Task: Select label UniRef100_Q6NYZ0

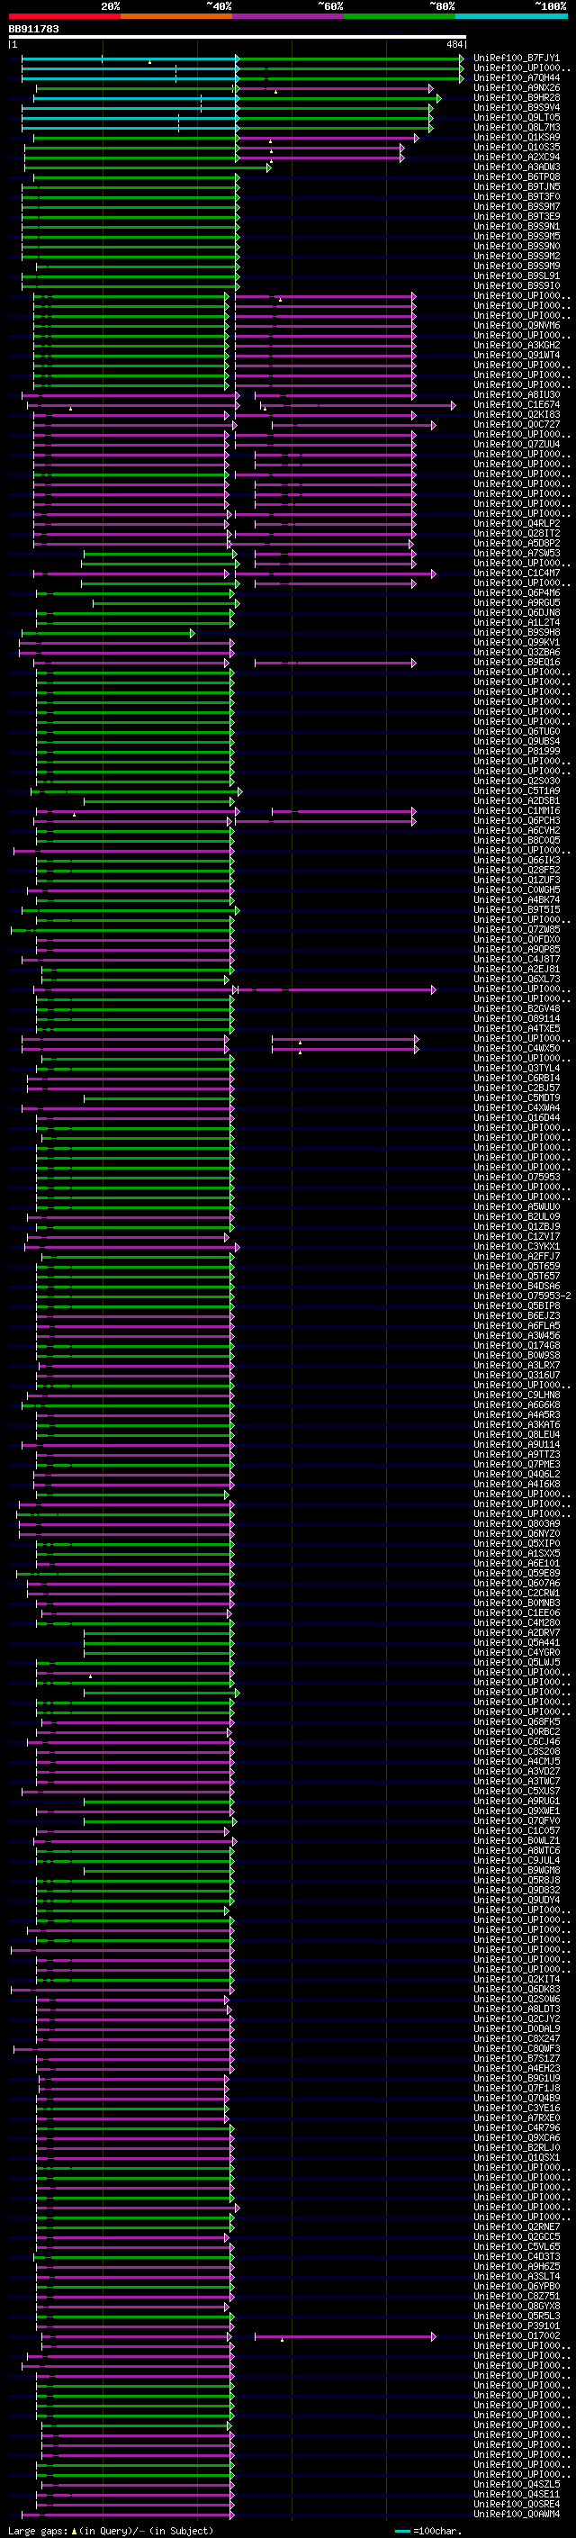Action: pyautogui.click(x=516, y=1533)
